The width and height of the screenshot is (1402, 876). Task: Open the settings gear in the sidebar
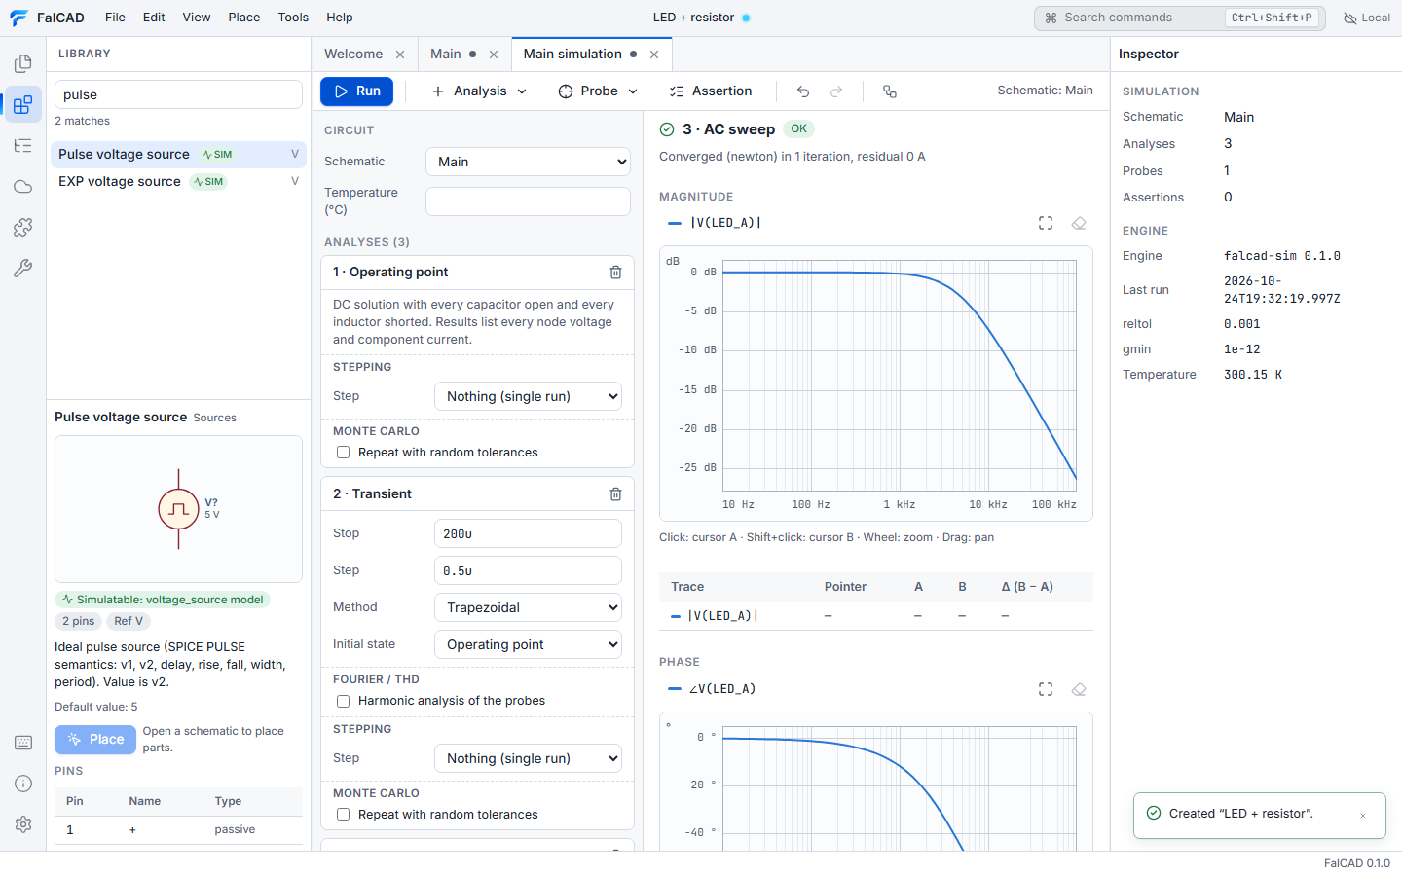(x=23, y=824)
